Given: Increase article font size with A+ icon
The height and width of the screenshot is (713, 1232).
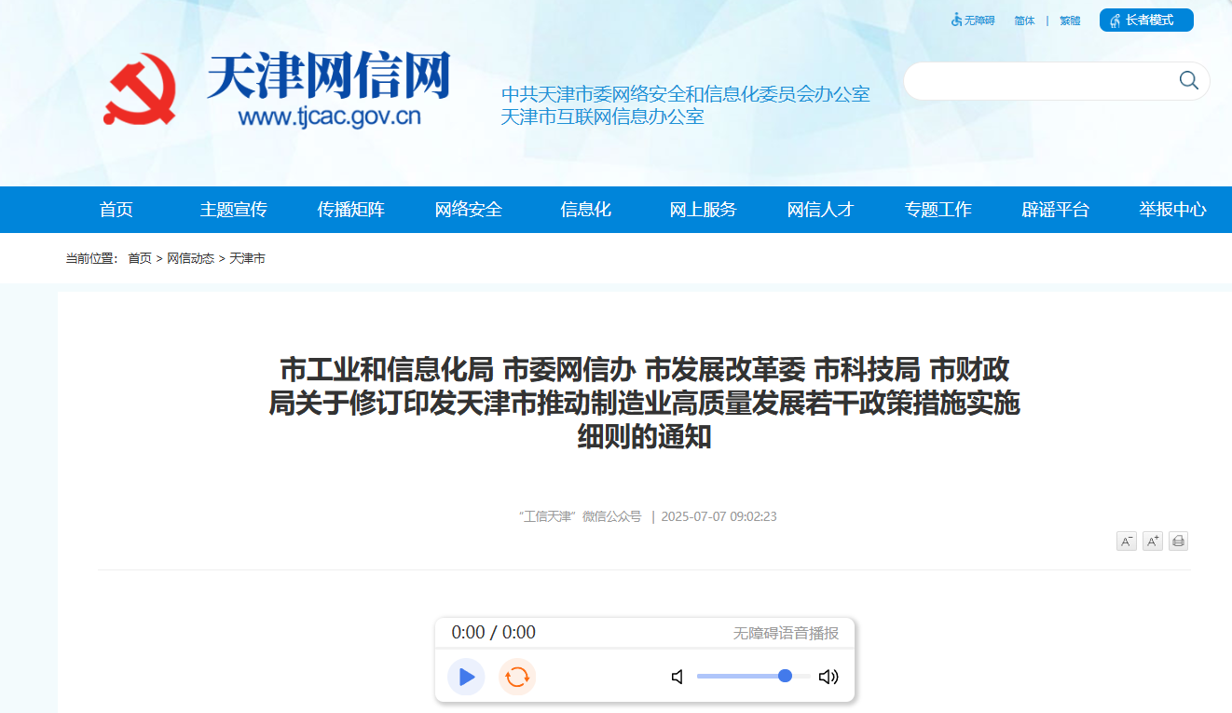Looking at the screenshot, I should click(x=1152, y=541).
